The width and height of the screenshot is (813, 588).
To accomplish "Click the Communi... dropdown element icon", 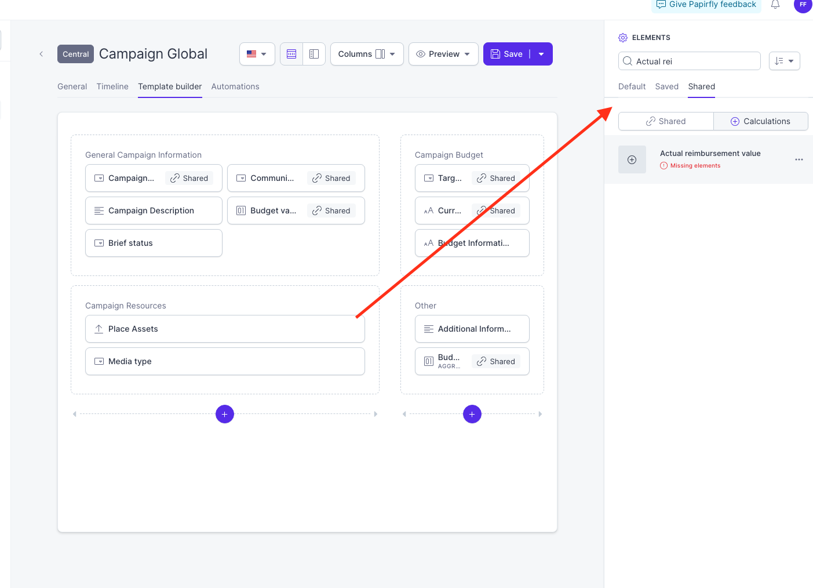I will 241,178.
